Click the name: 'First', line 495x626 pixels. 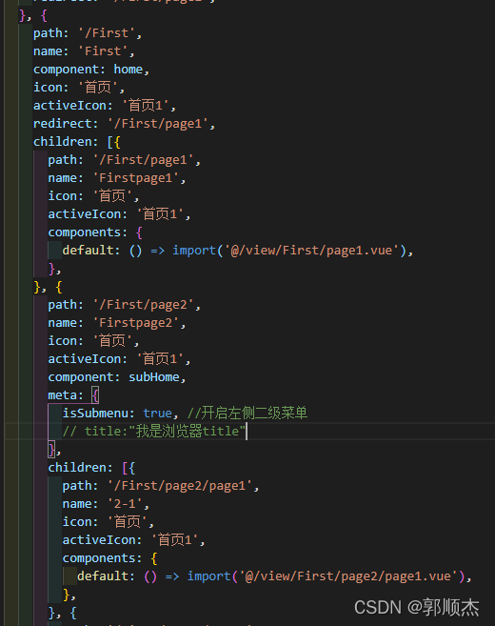84,51
